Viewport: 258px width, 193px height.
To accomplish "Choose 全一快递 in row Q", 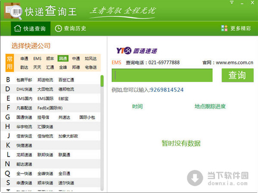I will (x=24, y=174).
